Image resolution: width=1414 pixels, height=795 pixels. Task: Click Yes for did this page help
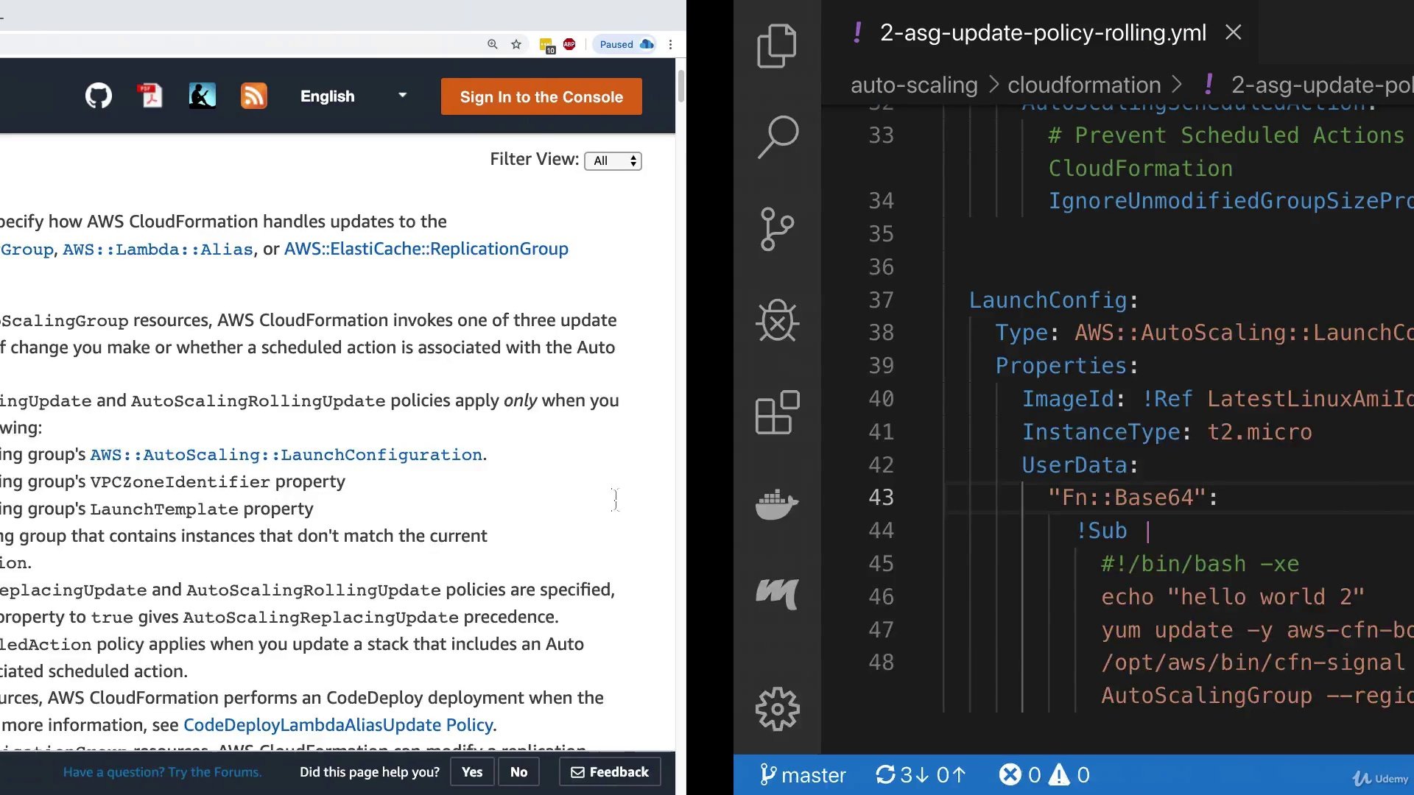click(472, 772)
